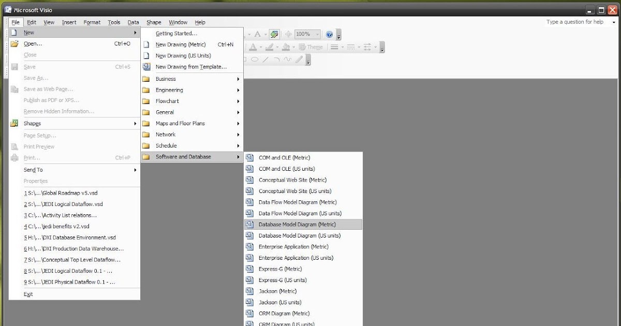Click the Line Pattern icon

coord(351,47)
